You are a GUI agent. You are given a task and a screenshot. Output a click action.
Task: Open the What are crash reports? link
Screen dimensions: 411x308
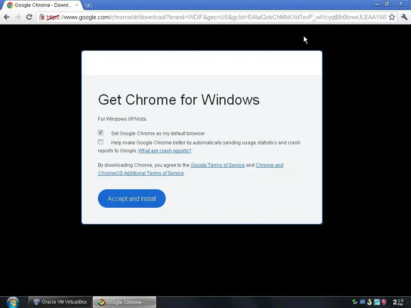click(165, 151)
